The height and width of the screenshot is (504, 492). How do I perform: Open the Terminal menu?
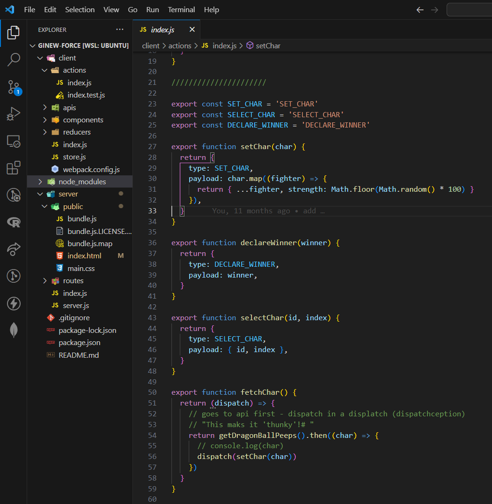coord(181,10)
